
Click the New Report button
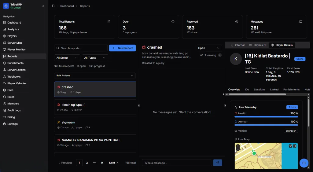click(122, 48)
